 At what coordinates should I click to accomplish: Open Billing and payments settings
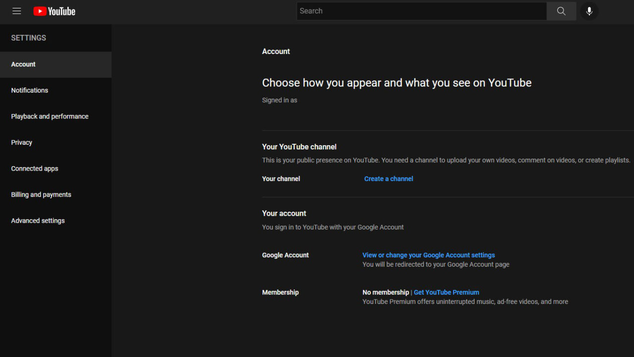tap(41, 194)
